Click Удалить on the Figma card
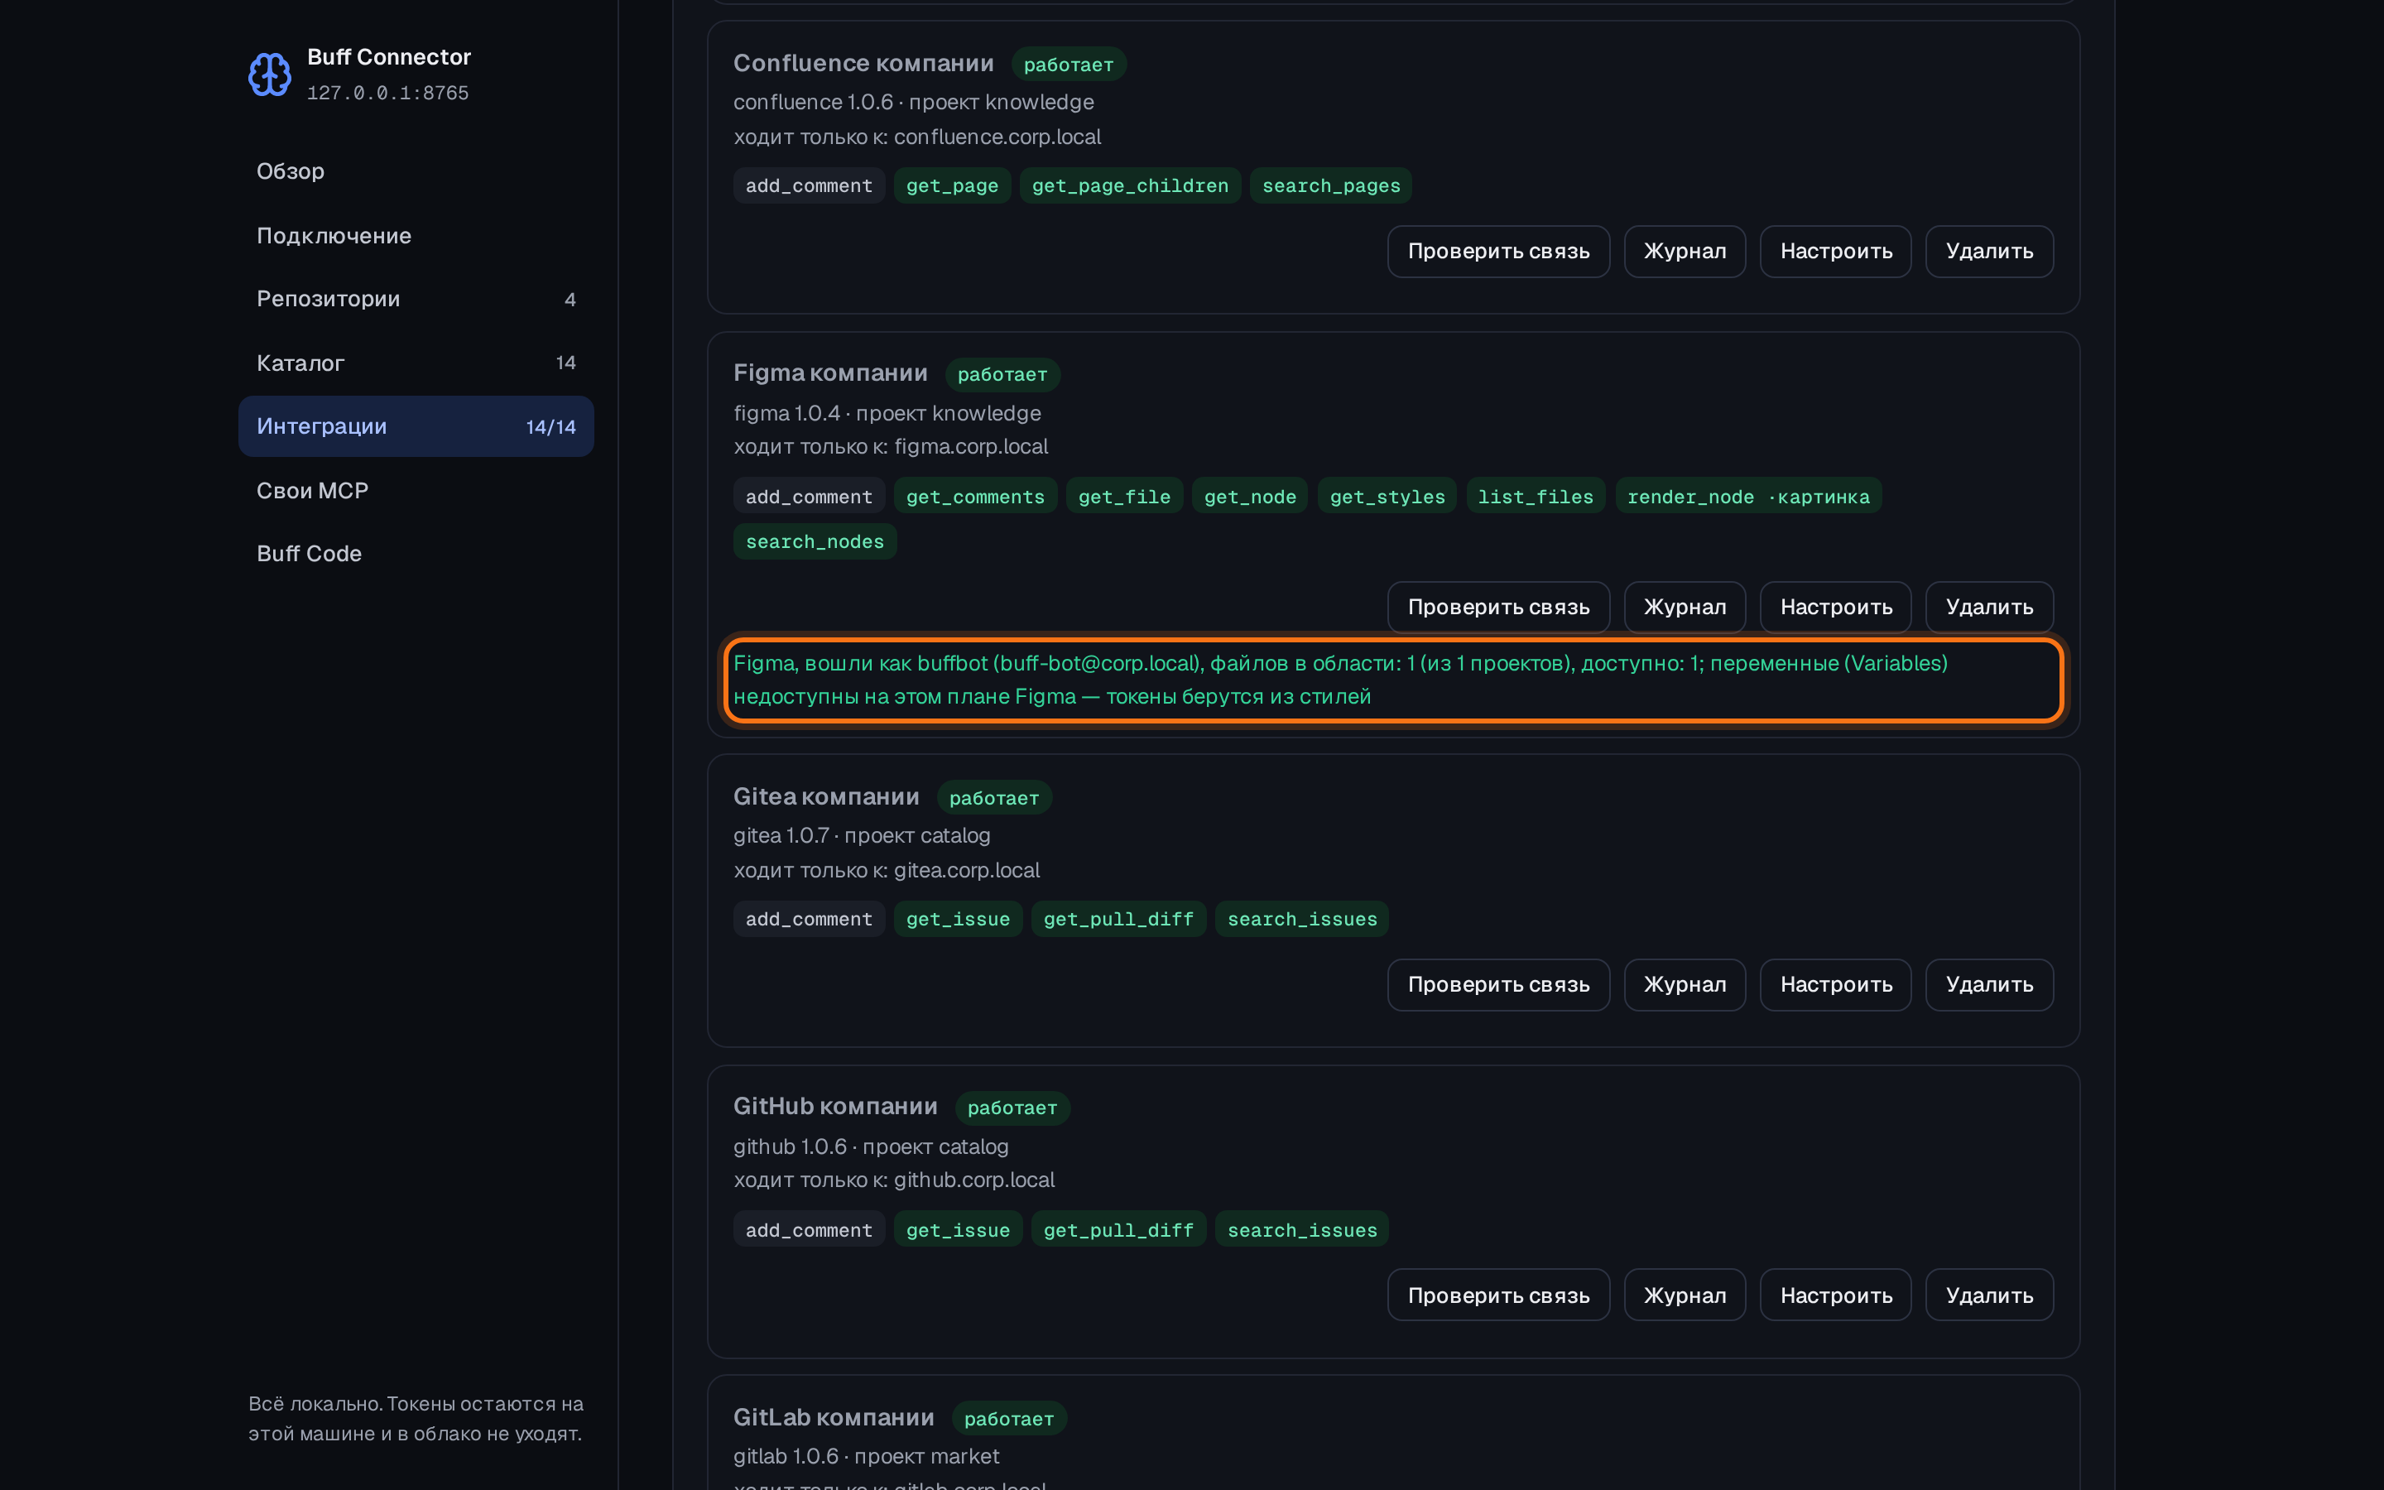 click(1989, 607)
